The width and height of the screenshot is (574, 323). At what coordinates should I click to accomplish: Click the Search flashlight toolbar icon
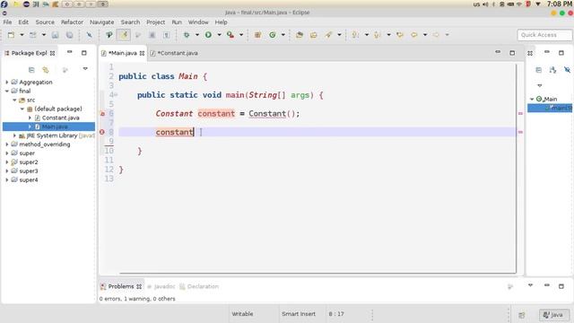[x=328, y=35]
